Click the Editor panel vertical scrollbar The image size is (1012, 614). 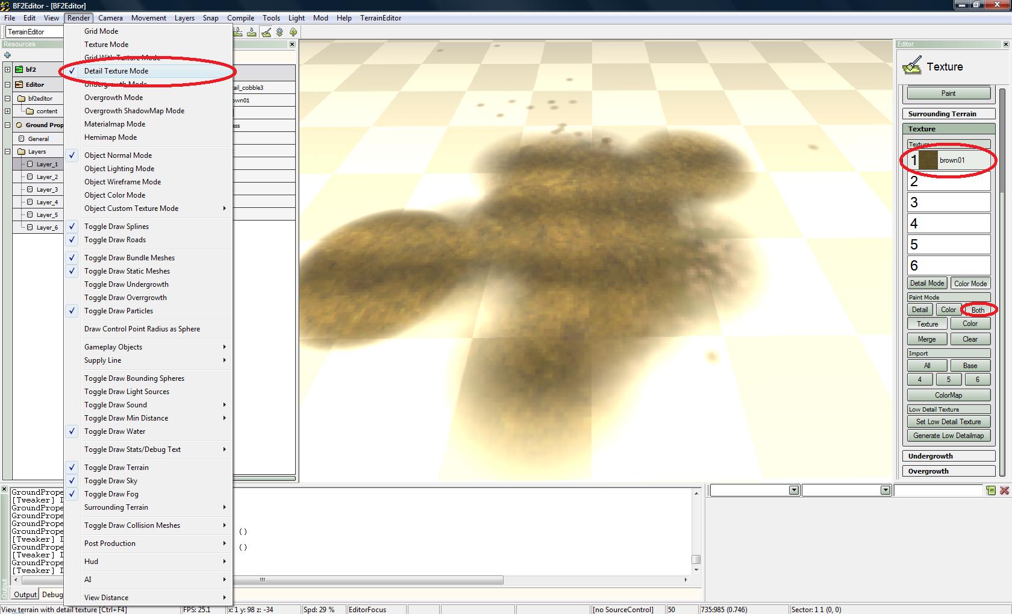[x=1002, y=281]
